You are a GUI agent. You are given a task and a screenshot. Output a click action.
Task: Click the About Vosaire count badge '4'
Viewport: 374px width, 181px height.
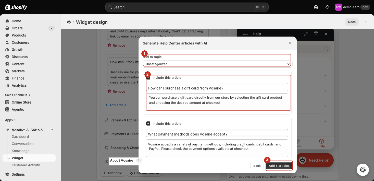(139, 160)
